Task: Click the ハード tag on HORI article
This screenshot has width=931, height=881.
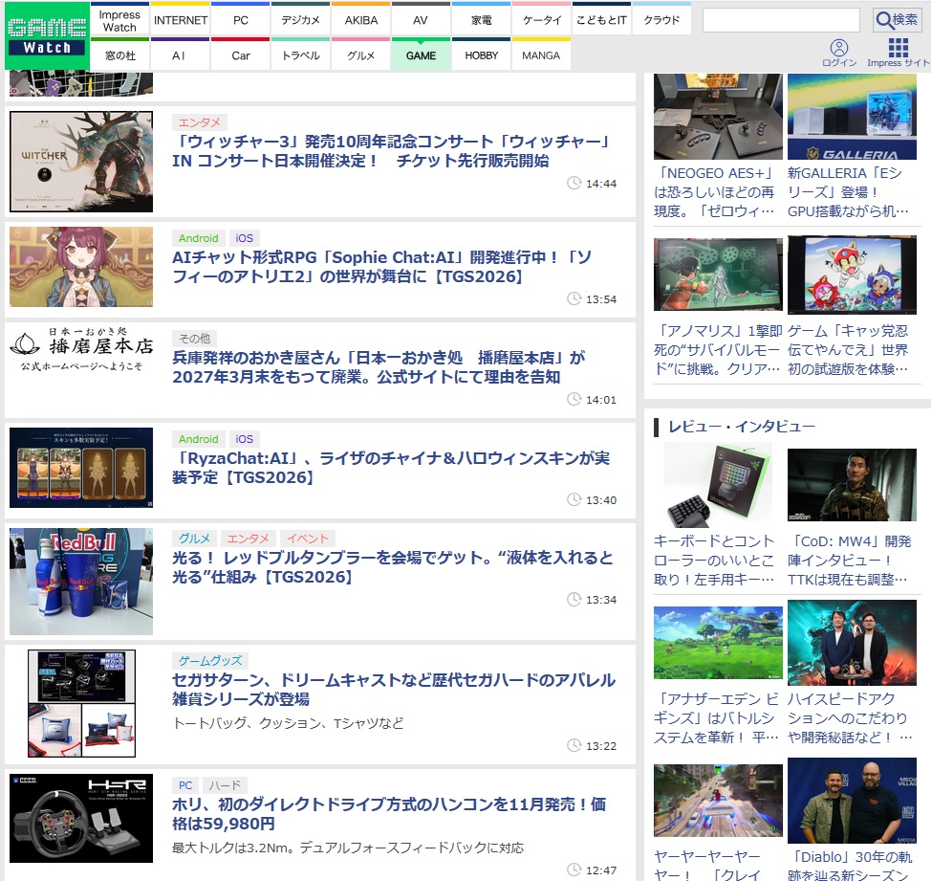Action: tap(225, 785)
